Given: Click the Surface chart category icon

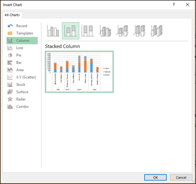Looking at the screenshot, I should point(10,92).
